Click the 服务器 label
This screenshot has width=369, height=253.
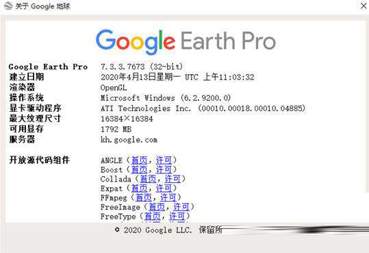(x=22, y=139)
